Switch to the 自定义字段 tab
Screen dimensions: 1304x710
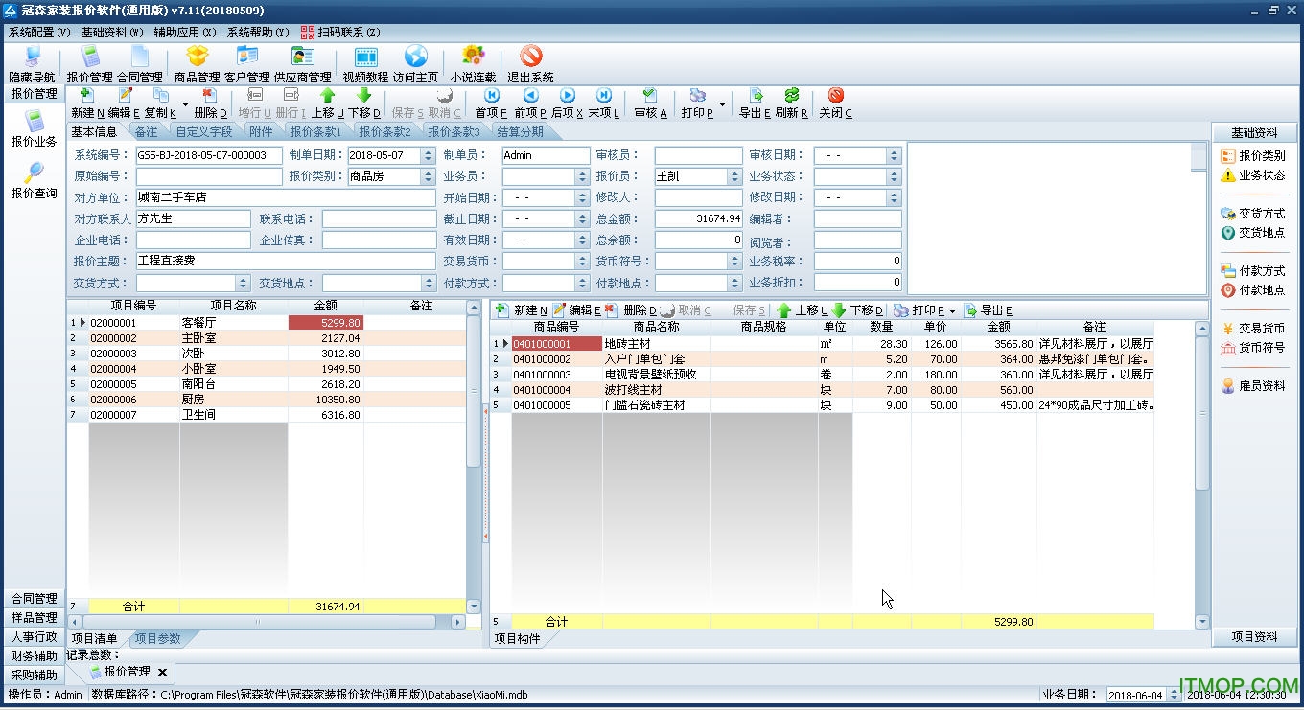click(203, 132)
